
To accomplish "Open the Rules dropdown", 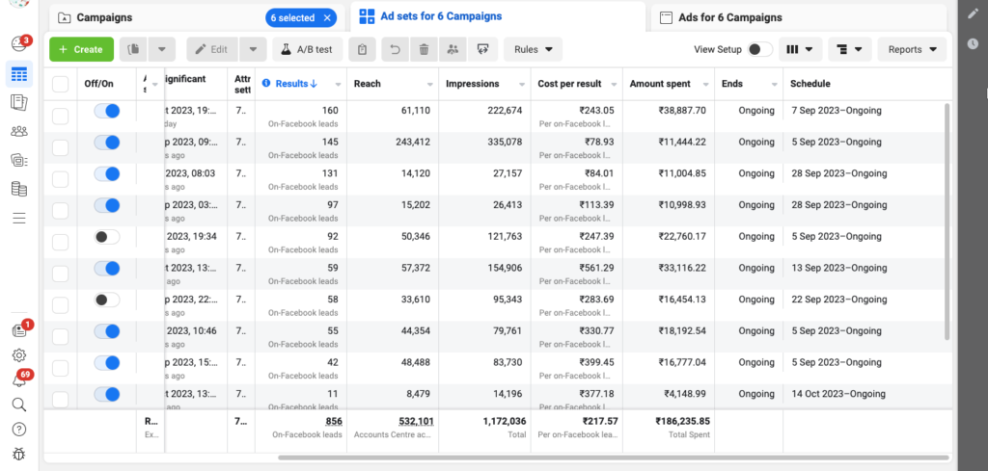I will click(x=533, y=49).
